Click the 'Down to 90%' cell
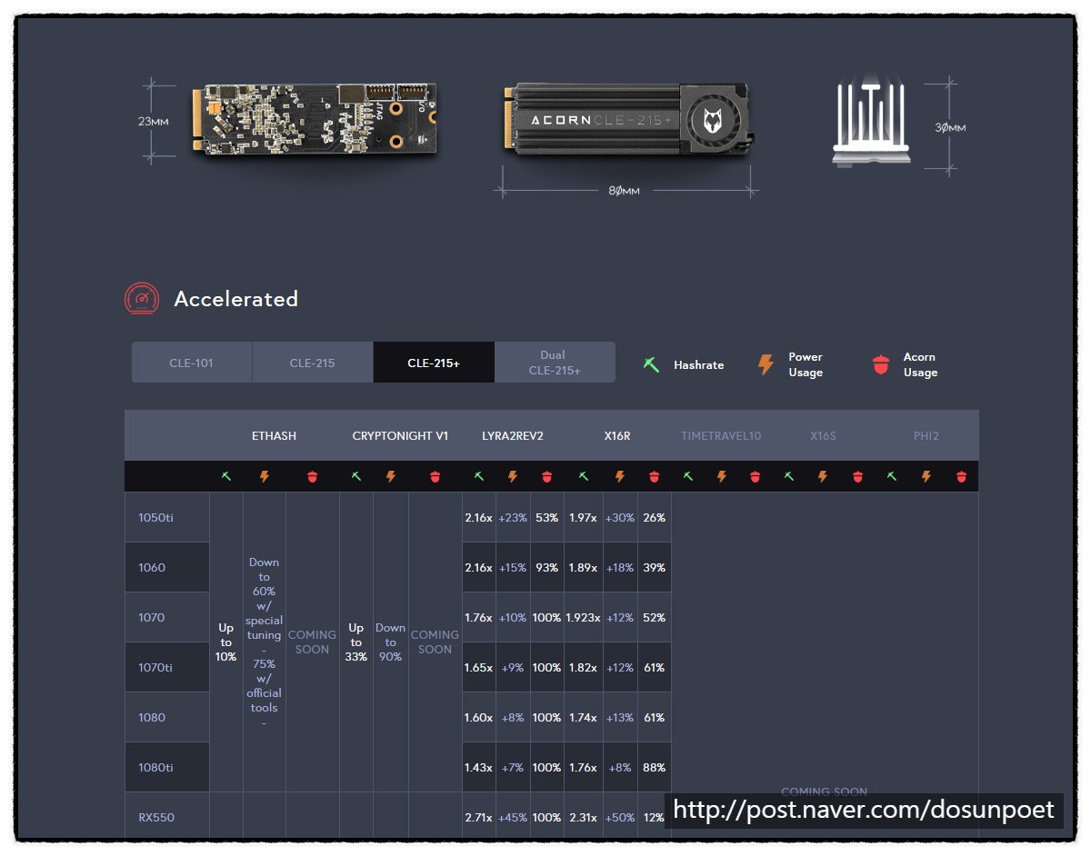Screen dimensions: 1091x856 [391, 642]
